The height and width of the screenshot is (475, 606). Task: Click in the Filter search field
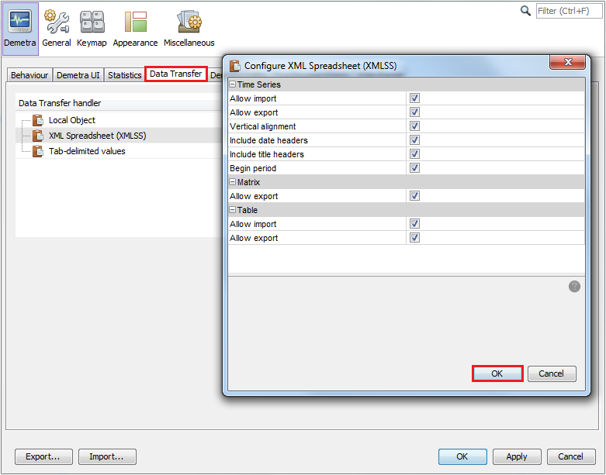[569, 11]
